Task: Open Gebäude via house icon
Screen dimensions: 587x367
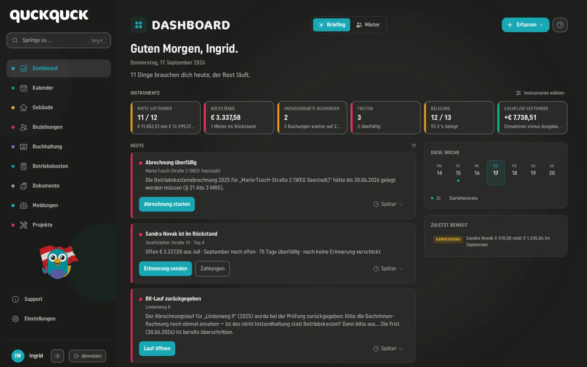Action: pyautogui.click(x=23, y=108)
